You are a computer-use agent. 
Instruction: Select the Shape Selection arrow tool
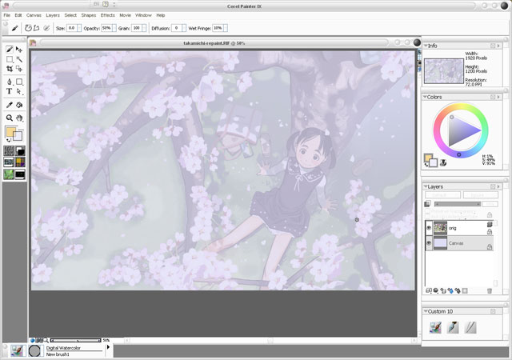click(x=19, y=91)
